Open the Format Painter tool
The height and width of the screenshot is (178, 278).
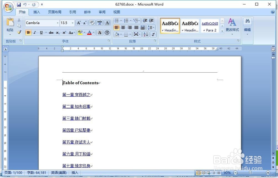(19, 32)
